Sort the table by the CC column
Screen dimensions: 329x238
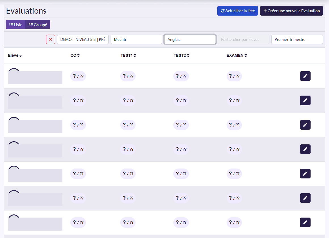(75, 55)
